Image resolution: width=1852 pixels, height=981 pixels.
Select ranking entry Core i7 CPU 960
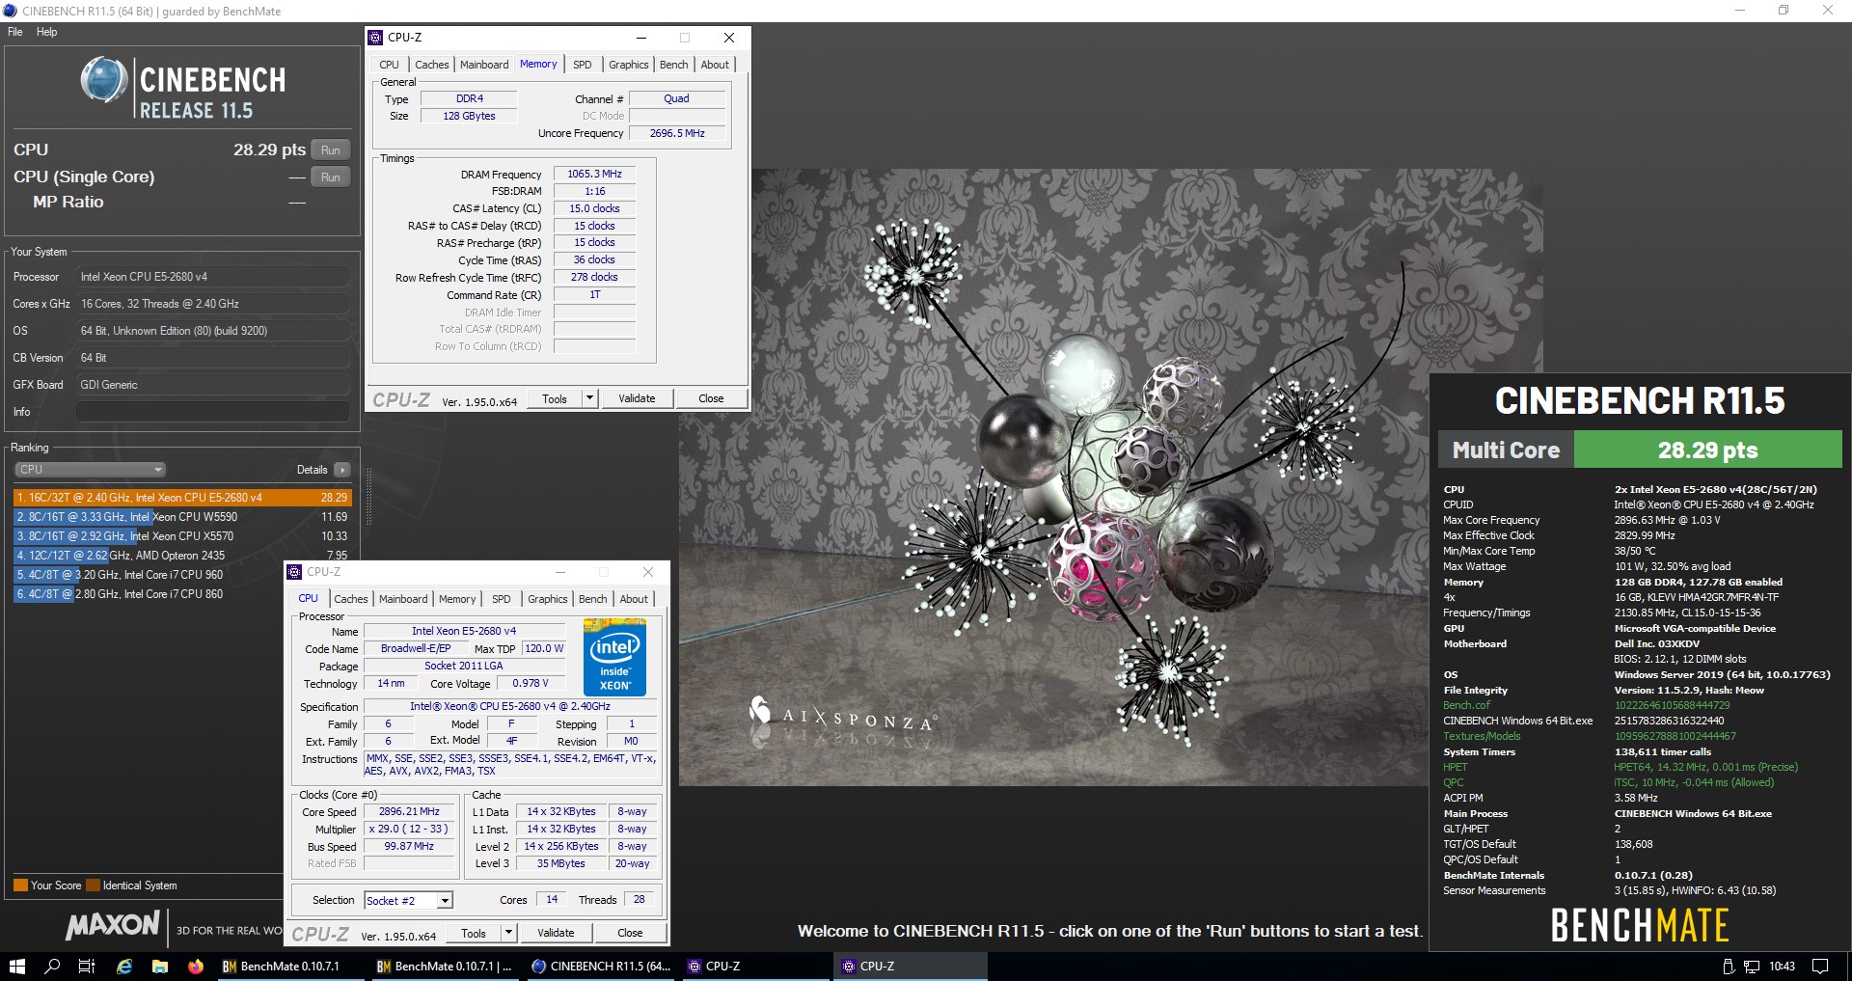148,575
